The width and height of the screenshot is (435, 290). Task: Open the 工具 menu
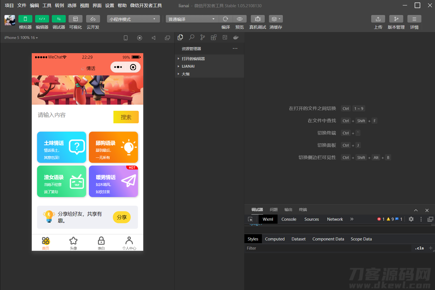47,6
